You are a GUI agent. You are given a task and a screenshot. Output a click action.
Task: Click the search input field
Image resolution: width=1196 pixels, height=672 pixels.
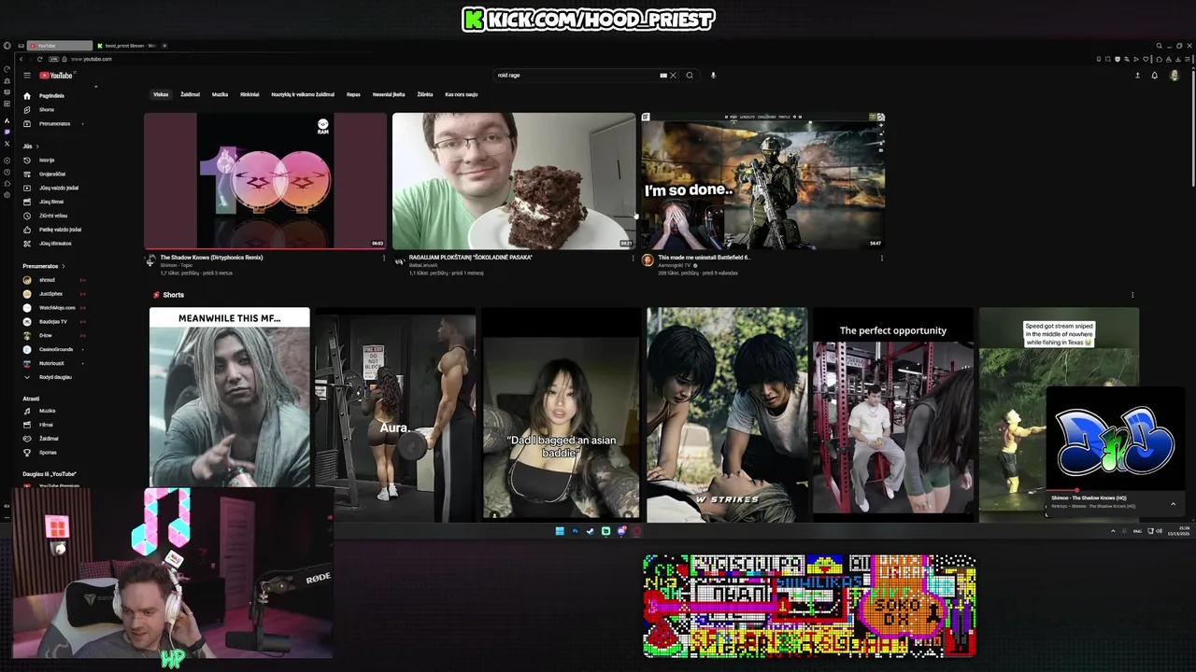577,76
